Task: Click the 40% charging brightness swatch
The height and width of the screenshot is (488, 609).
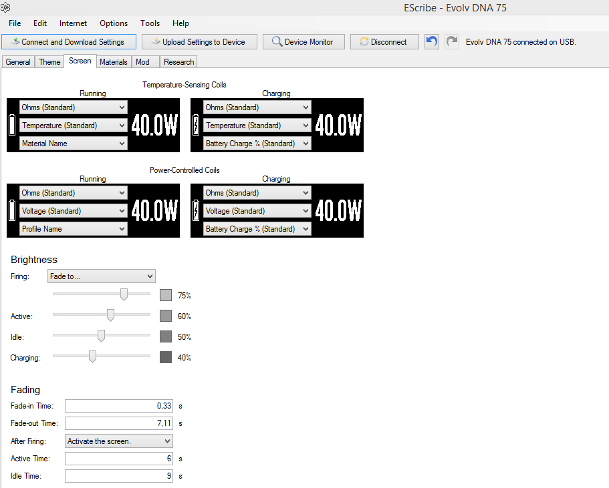Action: tap(166, 357)
